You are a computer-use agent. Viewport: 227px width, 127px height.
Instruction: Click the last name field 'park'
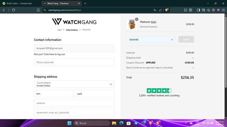(95, 93)
